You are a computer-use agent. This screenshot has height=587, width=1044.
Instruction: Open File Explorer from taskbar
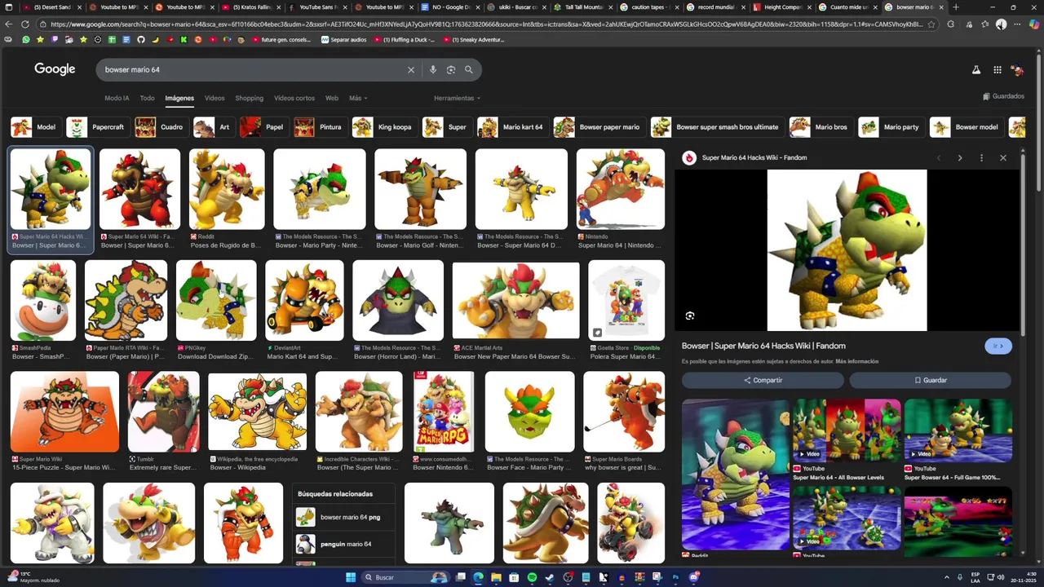tap(496, 577)
